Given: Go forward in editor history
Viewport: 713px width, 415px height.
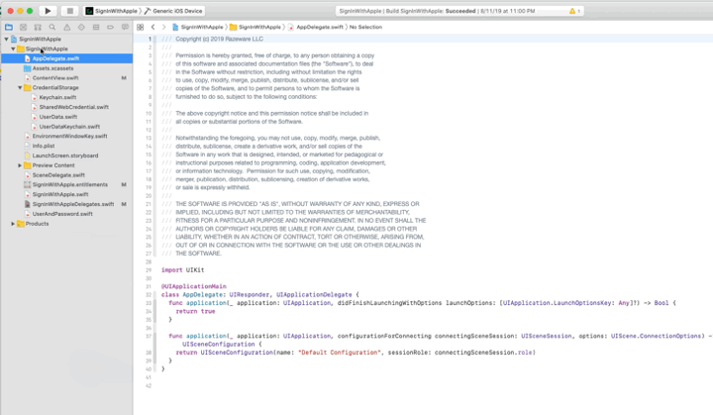Looking at the screenshot, I should [164, 28].
